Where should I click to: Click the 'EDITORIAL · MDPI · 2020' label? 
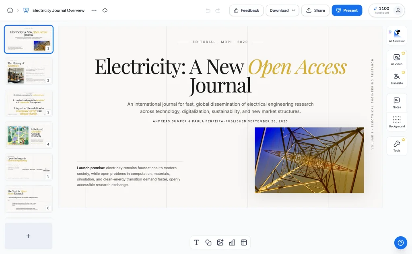tap(220, 42)
